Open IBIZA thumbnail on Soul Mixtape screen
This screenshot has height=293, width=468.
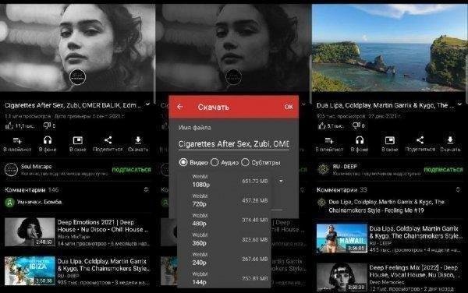[x=30, y=270]
